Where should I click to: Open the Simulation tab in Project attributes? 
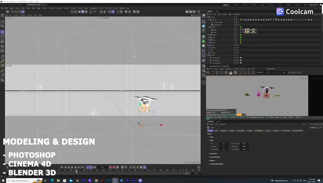click(x=259, y=131)
